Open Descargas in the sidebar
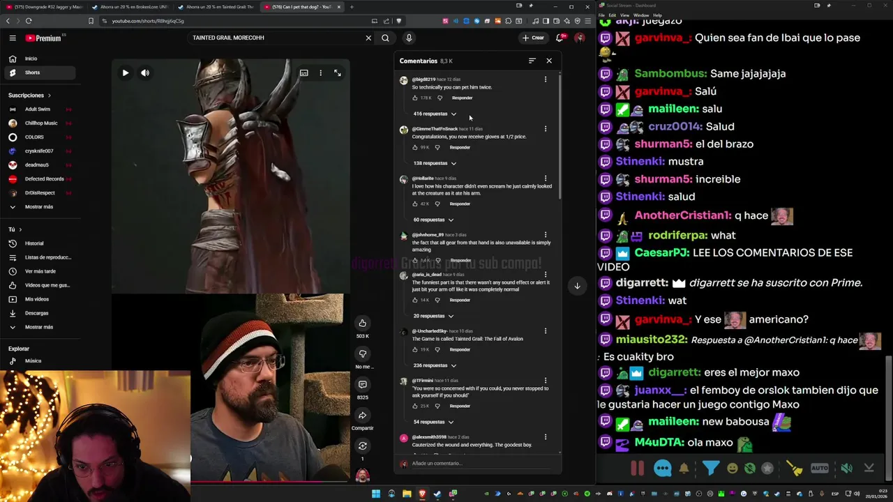893x502 pixels. click(x=41, y=313)
